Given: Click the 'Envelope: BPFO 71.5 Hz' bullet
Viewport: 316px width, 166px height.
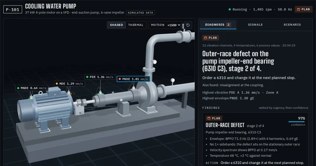Looking at the screenshot, I should pyautogui.click(x=254, y=139).
